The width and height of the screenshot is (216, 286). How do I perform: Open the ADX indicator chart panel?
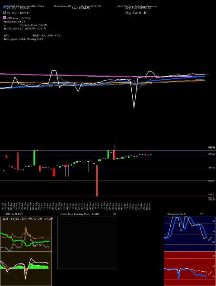tap(26, 234)
